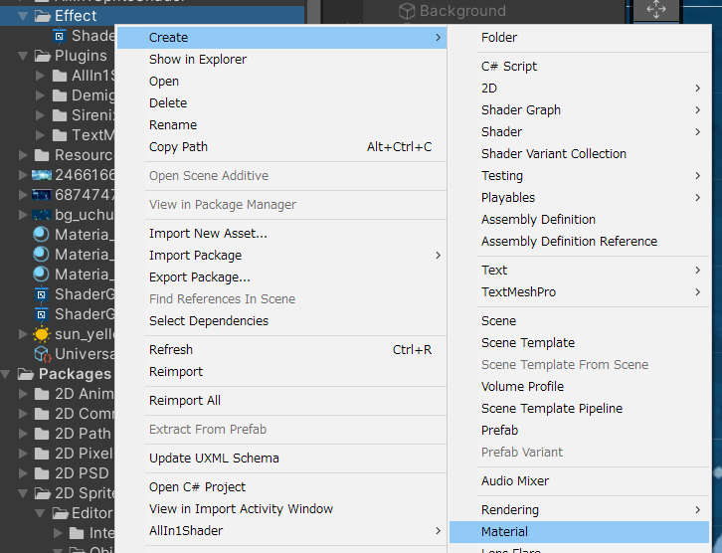The width and height of the screenshot is (722, 553).
Task: Click the Universa asset icon
Action: click(x=43, y=354)
